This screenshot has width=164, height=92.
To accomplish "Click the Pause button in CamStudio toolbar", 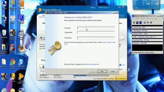I will pyautogui.click(x=137, y=23).
